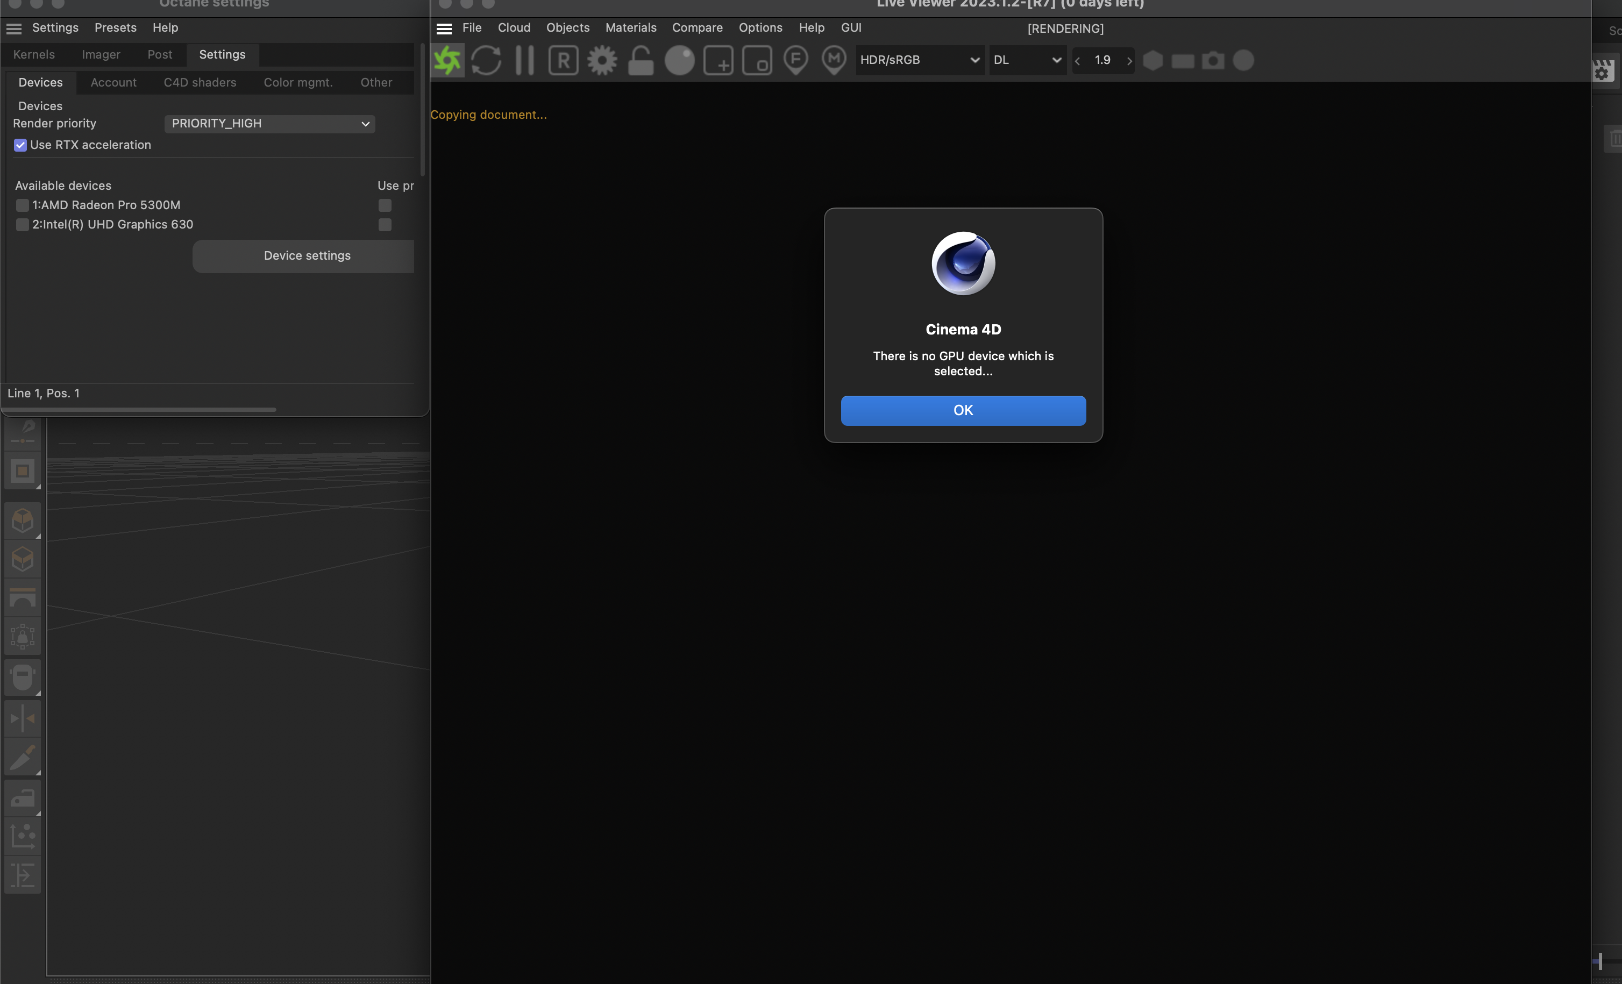This screenshot has height=984, width=1622.
Task: Select the weld mask tool icon
Action: (23, 678)
